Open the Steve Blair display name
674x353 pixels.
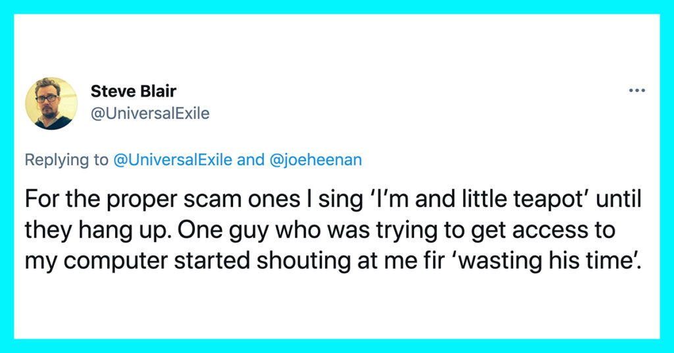pyautogui.click(x=133, y=91)
